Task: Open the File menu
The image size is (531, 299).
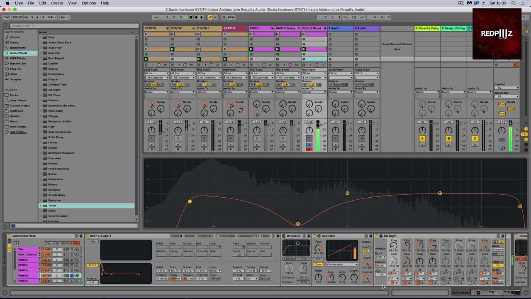Action: pos(31,3)
